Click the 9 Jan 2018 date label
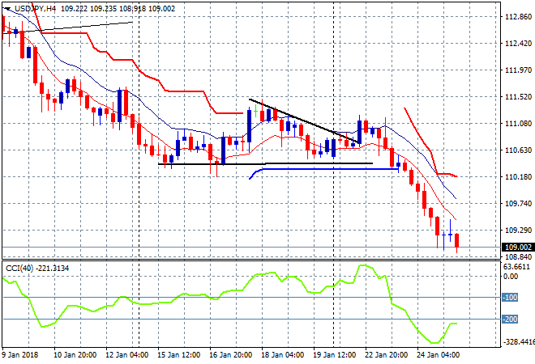This screenshot has width=535, height=364. [19, 355]
